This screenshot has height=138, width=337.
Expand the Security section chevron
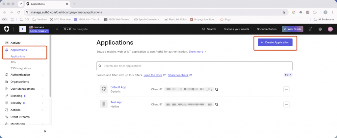(43, 103)
